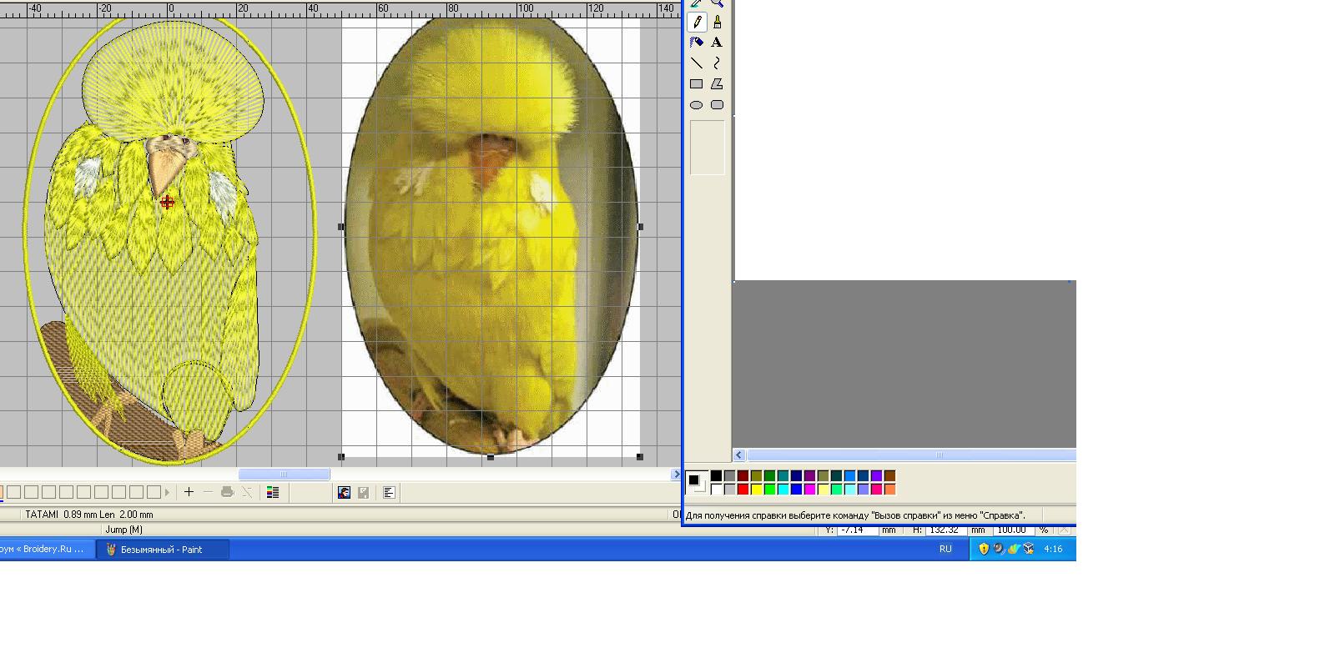The image size is (1335, 663).
Task: Select the Rectangle shape tool
Action: (x=697, y=84)
